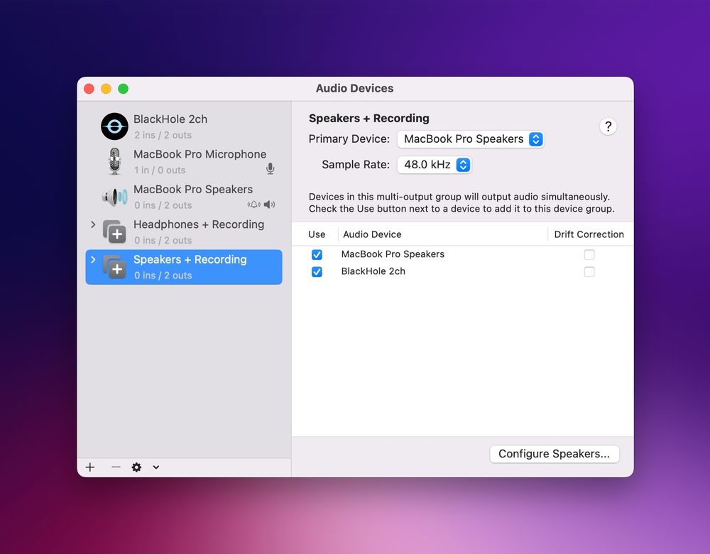Viewport: 710px width, 554px height.
Task: Click the Audio Device column header
Action: tap(372, 234)
